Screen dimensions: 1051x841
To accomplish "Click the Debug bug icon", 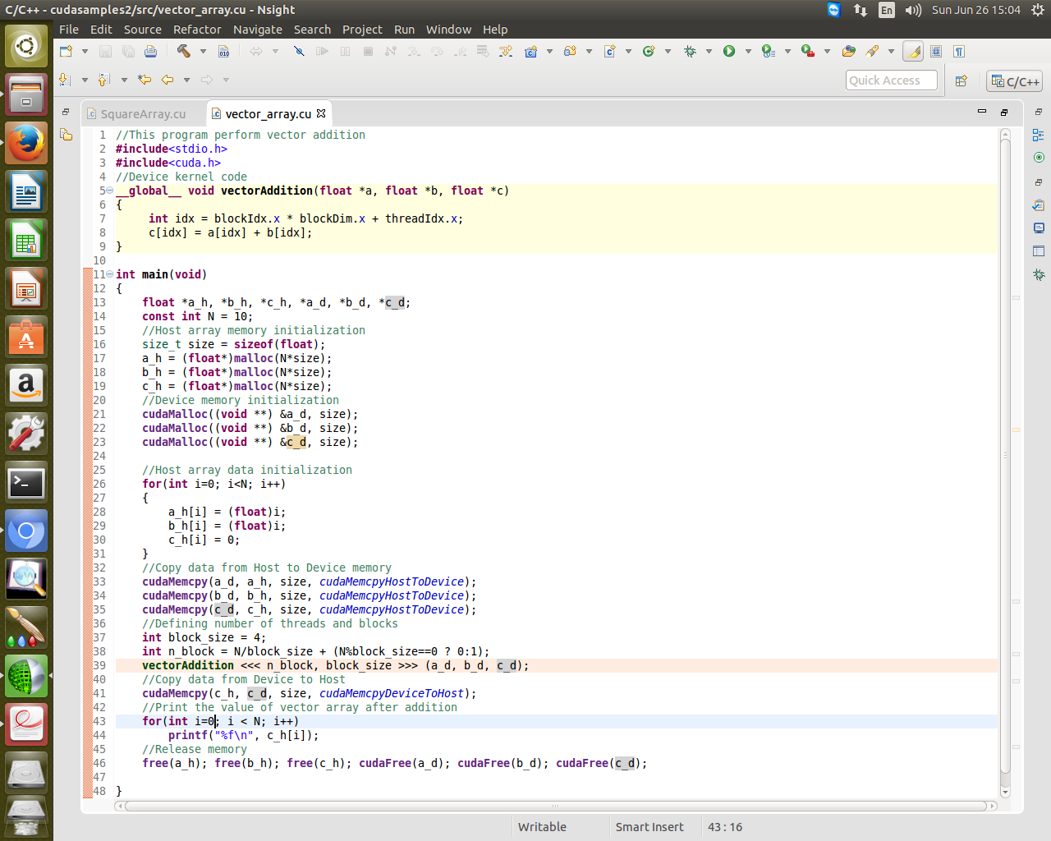I will click(x=690, y=51).
